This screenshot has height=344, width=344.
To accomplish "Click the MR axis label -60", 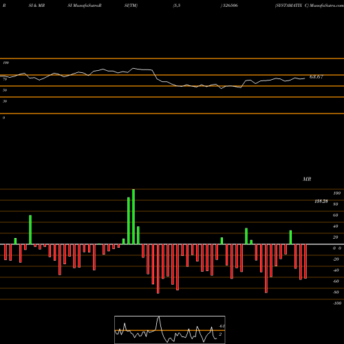I will [336, 281].
